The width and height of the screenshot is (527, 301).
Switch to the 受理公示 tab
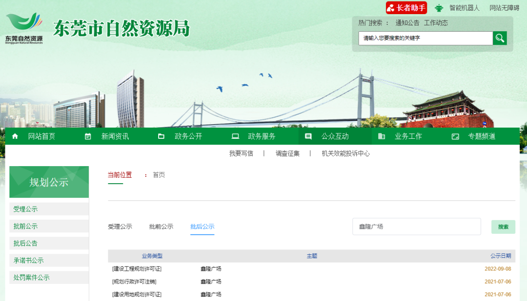click(120, 226)
